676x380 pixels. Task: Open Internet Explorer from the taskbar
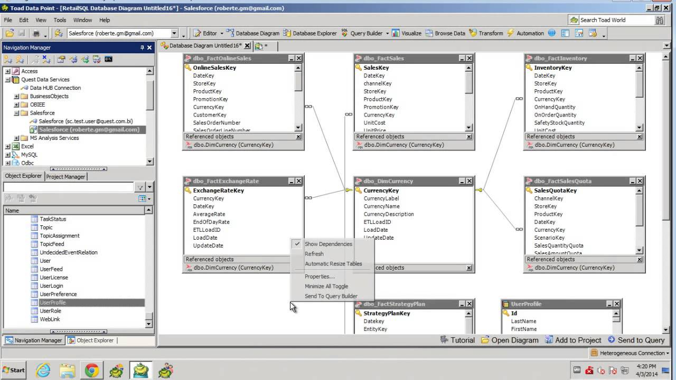42,371
